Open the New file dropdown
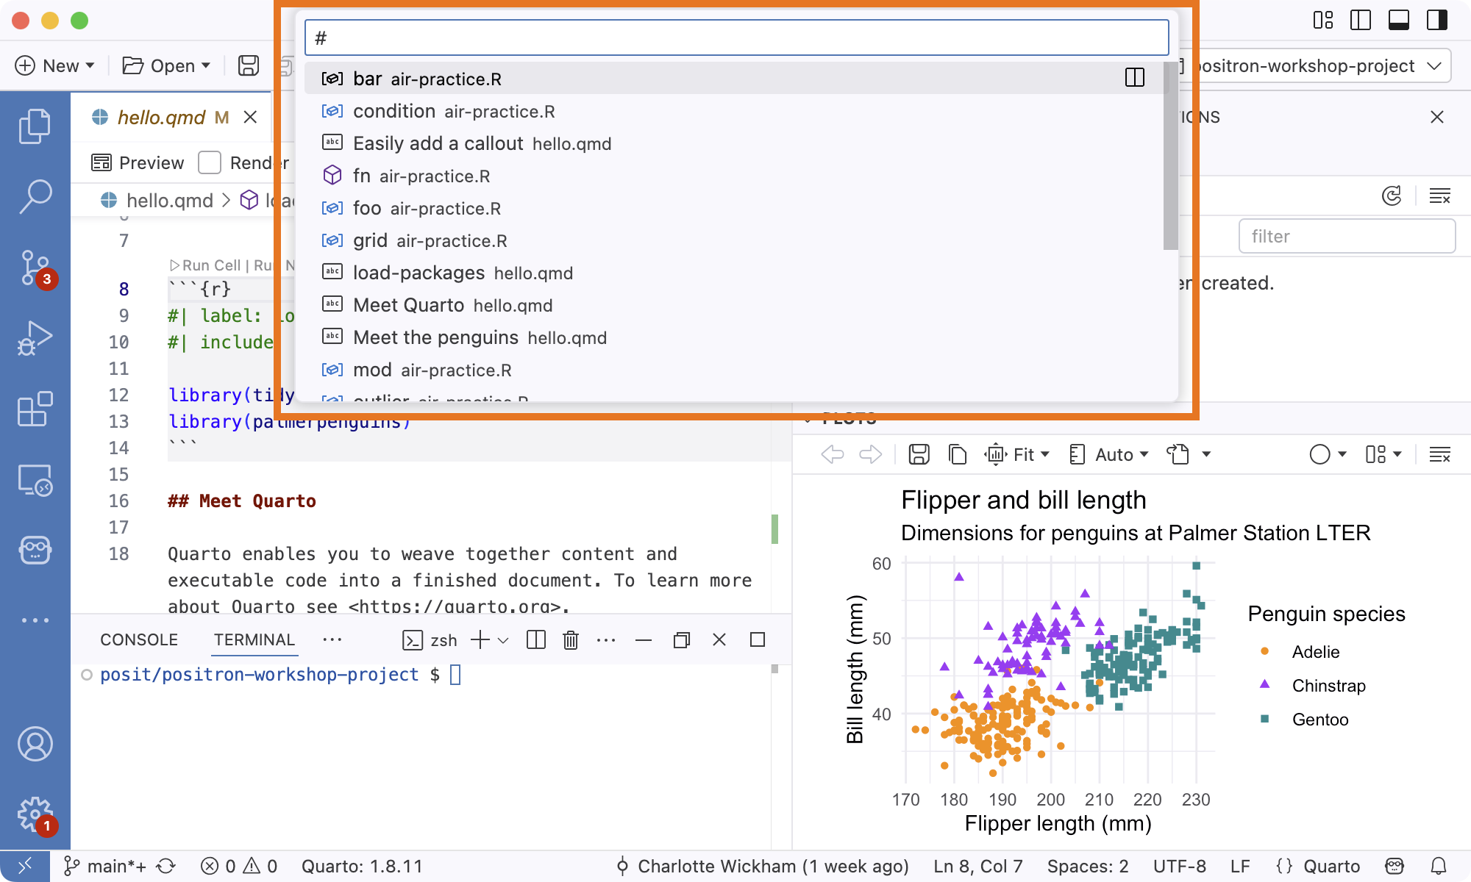The height and width of the screenshot is (882, 1471). 55,65
